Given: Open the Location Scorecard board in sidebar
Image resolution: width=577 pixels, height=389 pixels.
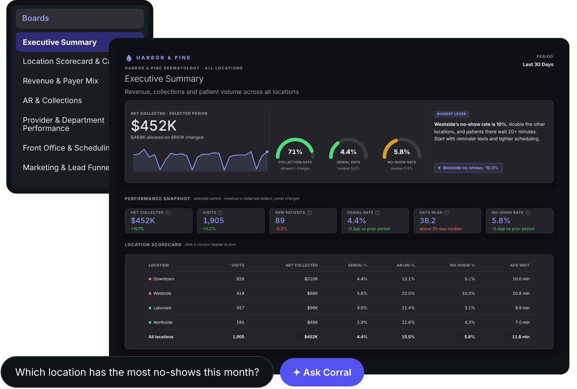Looking at the screenshot, I should 66,61.
